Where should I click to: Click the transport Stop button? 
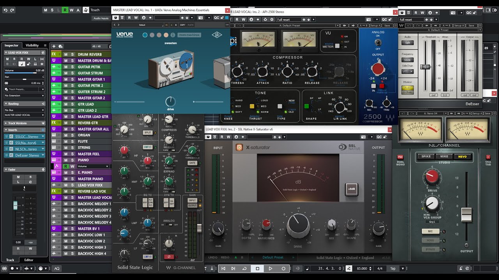click(x=257, y=268)
